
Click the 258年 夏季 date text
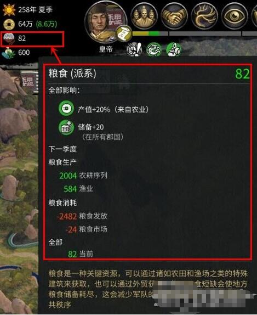pyautogui.click(x=35, y=10)
